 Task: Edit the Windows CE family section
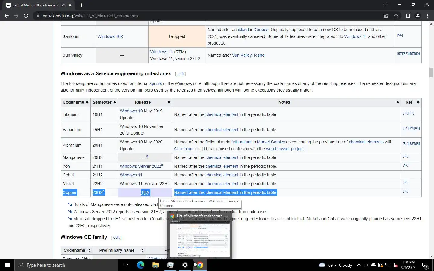116,237
